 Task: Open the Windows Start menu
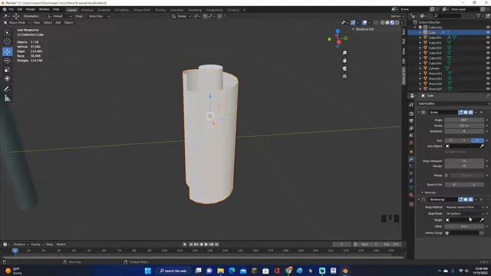148,271
